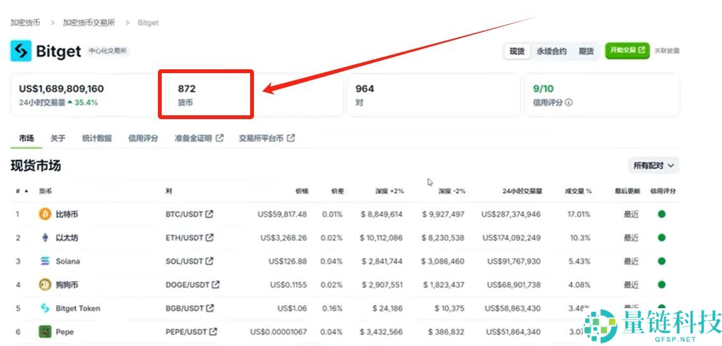This screenshot has width=722, height=346.
Task: Open external link icon beside DOGE/USDT
Action: 215,284
